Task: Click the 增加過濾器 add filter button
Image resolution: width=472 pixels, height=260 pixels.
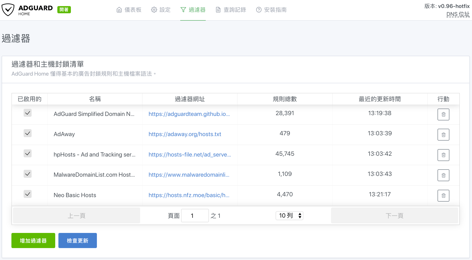Action: [33, 240]
